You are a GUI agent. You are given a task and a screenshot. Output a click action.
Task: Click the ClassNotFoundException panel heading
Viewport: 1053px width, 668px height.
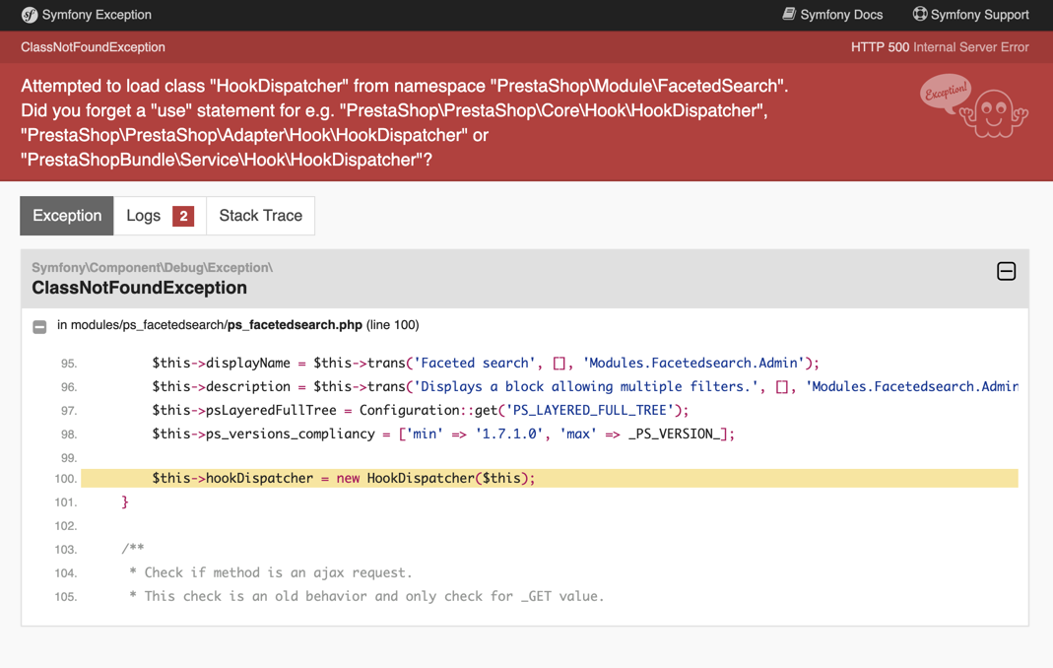click(139, 288)
